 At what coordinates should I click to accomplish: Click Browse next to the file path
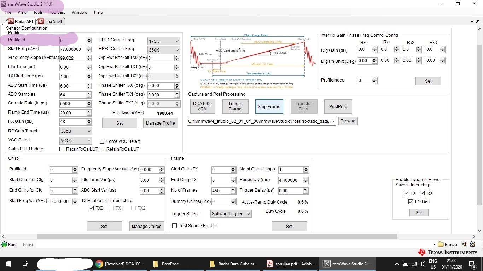coord(348,121)
